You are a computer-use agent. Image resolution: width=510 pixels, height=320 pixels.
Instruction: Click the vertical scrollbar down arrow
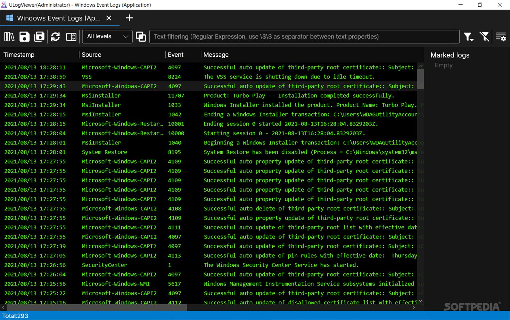pyautogui.click(x=420, y=301)
